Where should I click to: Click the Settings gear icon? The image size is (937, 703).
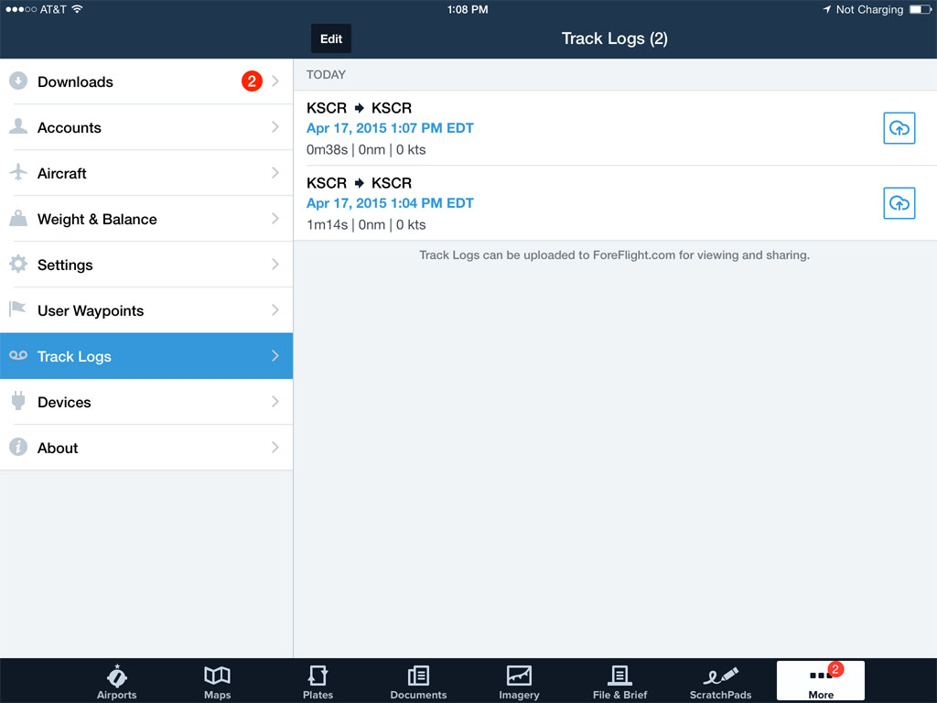[18, 264]
